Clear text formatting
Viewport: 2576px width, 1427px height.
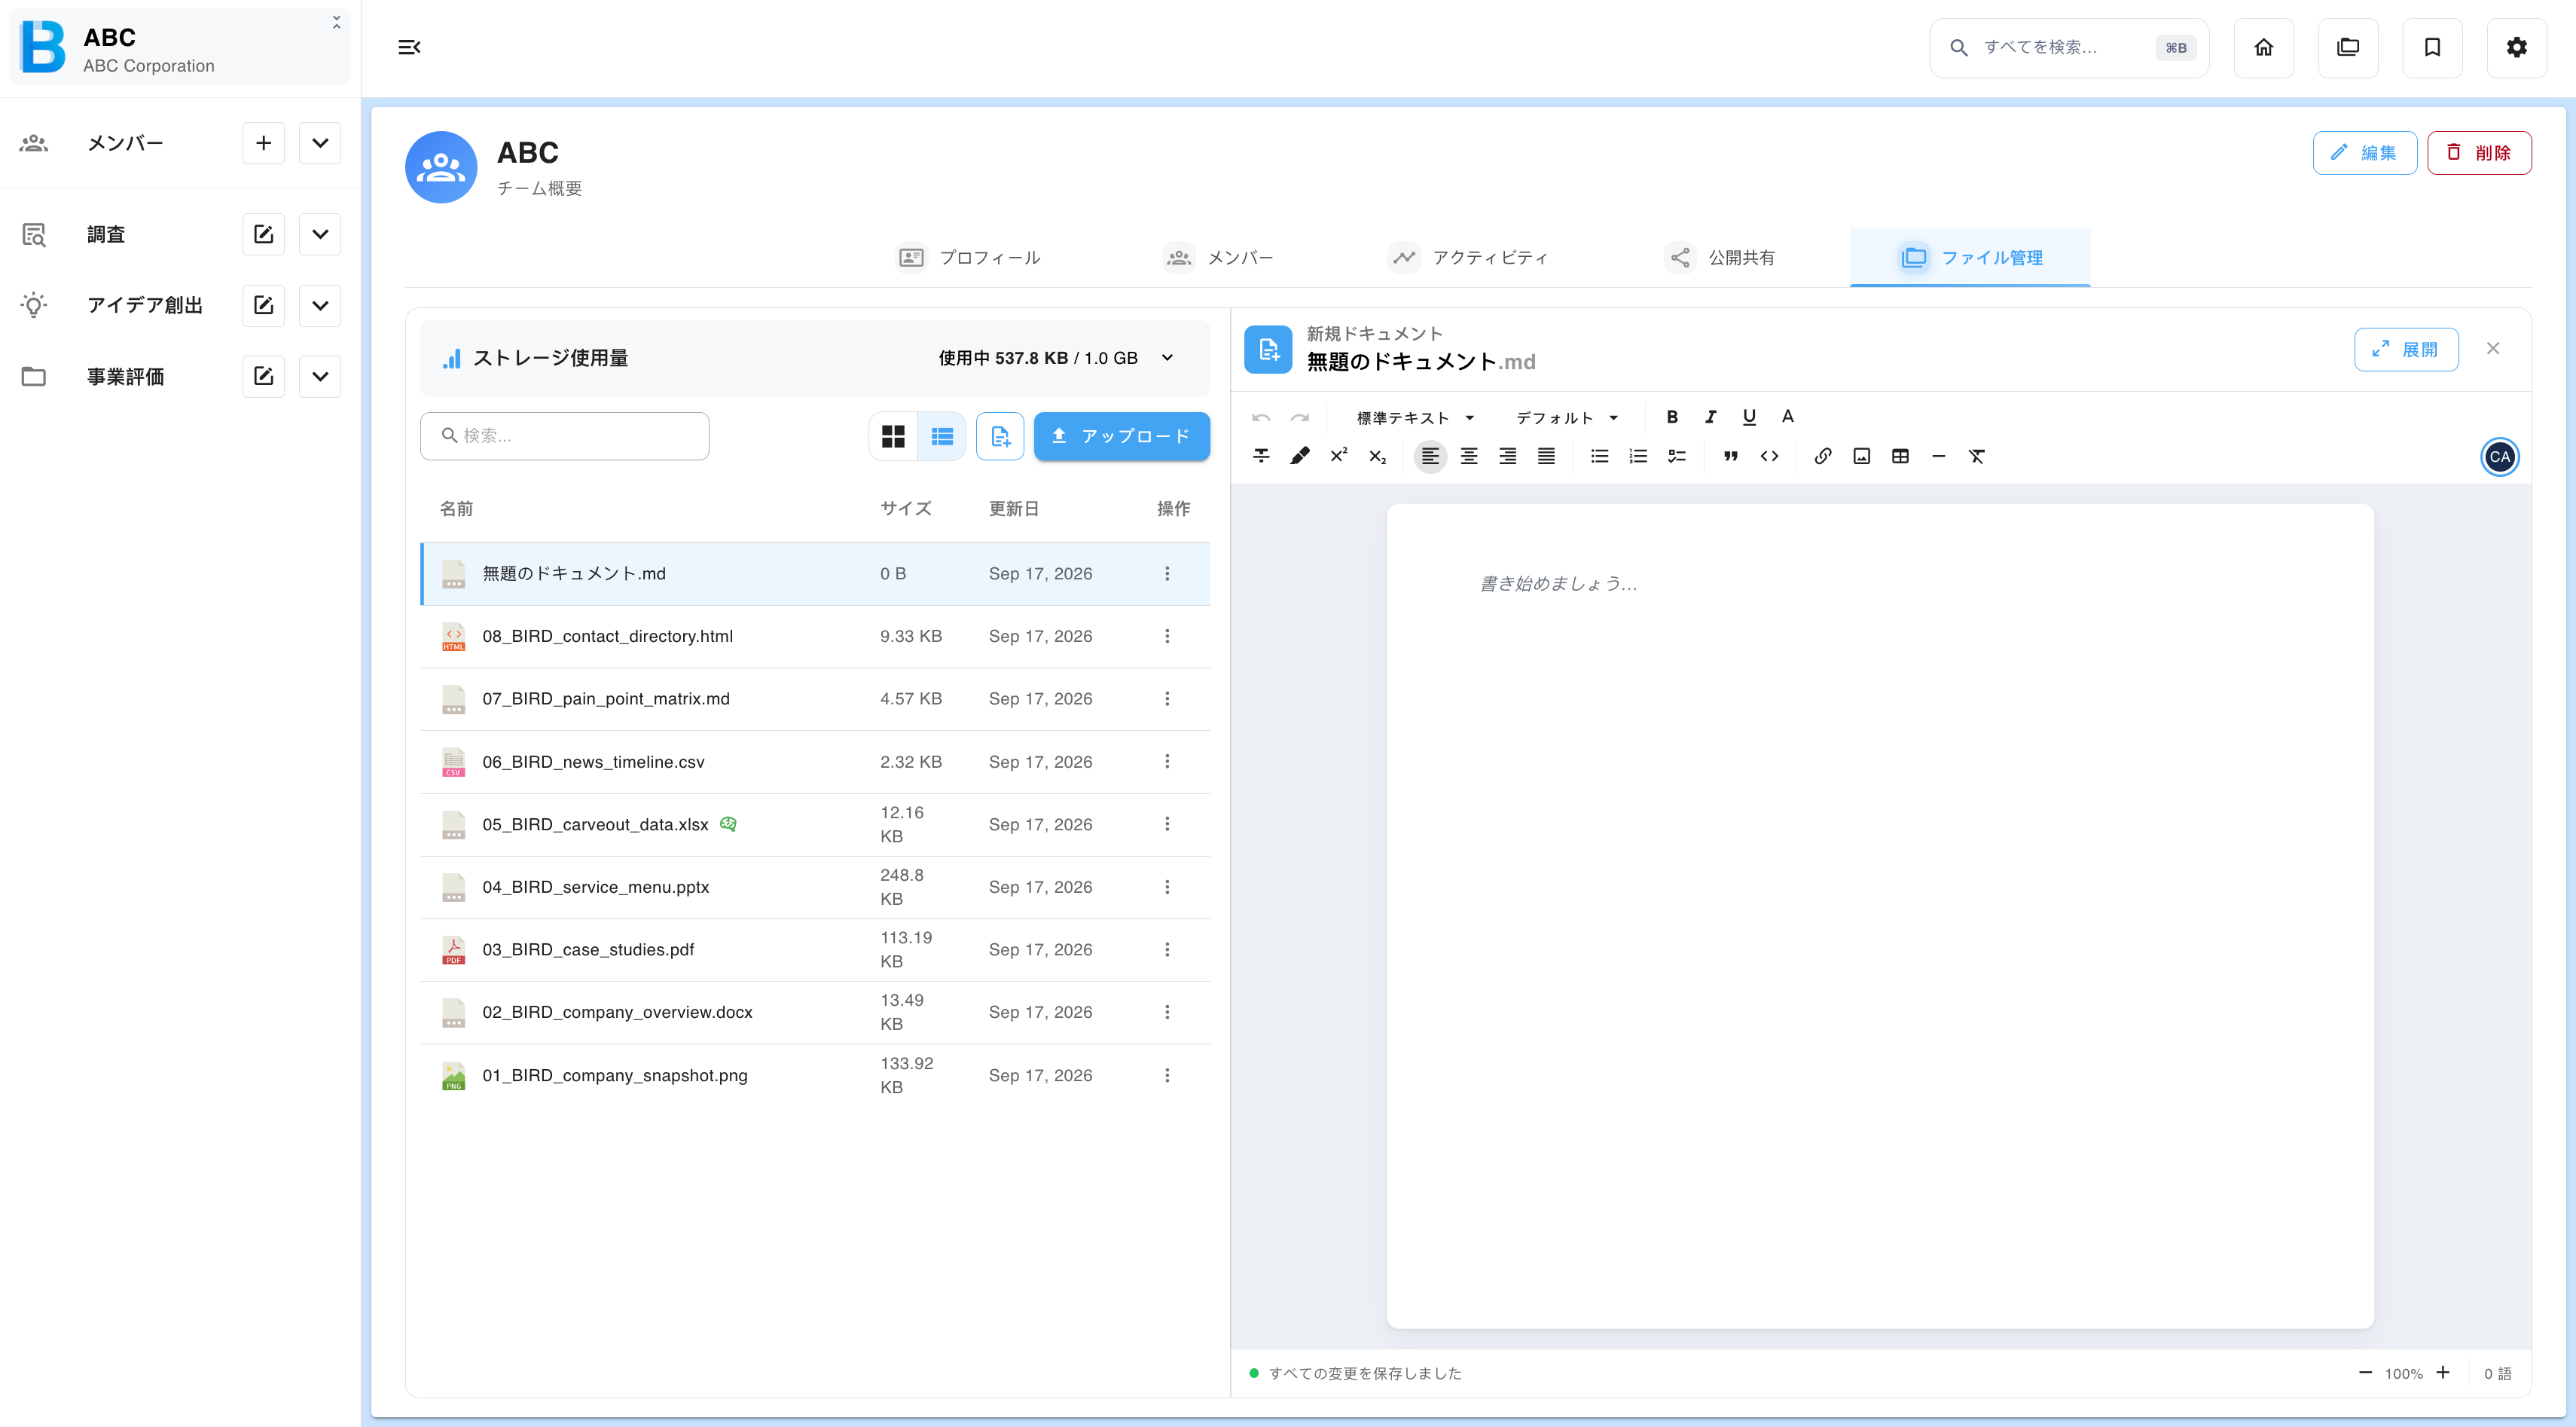click(1977, 456)
